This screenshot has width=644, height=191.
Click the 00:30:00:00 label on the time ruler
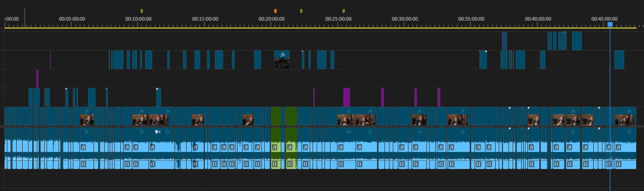click(x=405, y=19)
